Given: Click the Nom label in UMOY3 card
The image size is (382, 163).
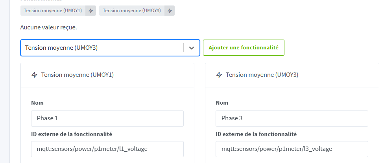Looking at the screenshot, I should click(222, 103).
